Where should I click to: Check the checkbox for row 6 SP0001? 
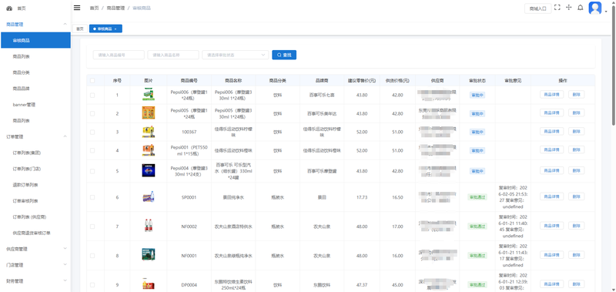tap(92, 197)
